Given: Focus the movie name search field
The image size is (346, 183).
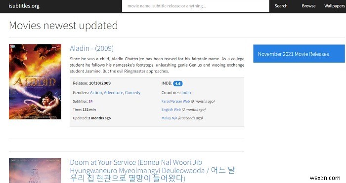Looking at the screenshot, I should click(x=196, y=6).
